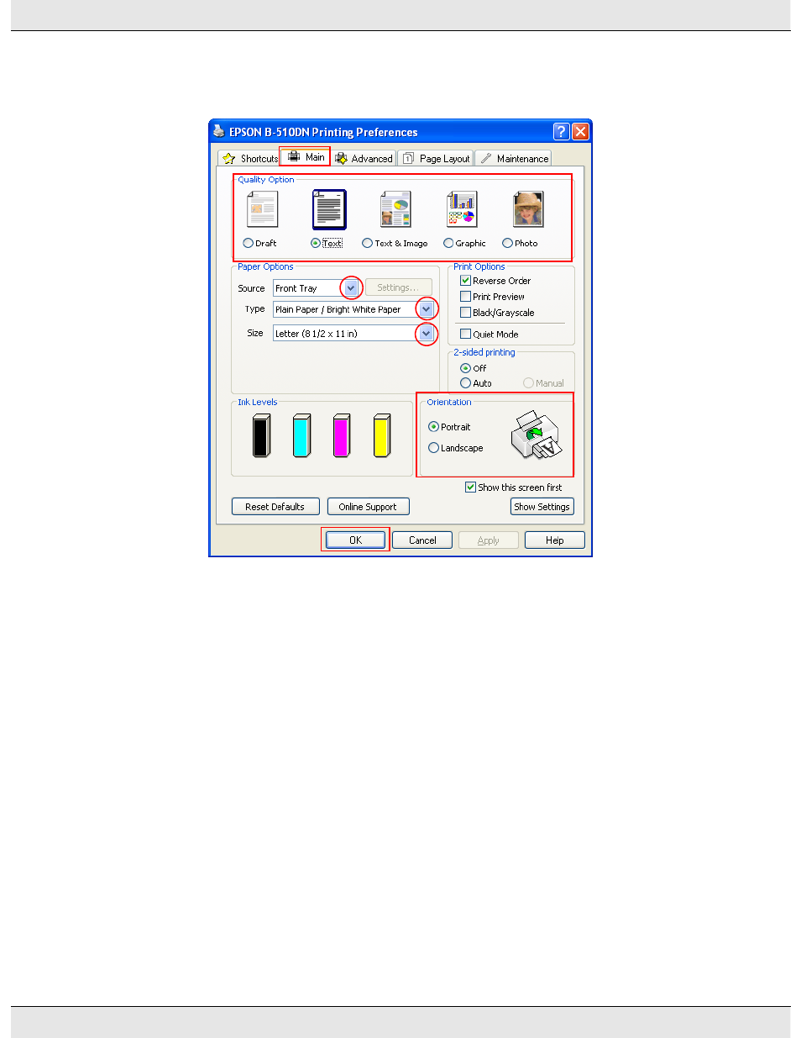
Task: Uncheck the Reverse Order checkbox
Action: [465, 281]
